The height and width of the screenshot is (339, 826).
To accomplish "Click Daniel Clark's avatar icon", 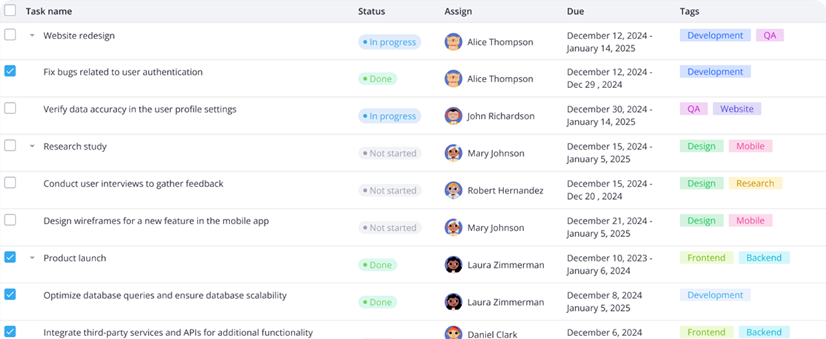I will click(x=453, y=333).
